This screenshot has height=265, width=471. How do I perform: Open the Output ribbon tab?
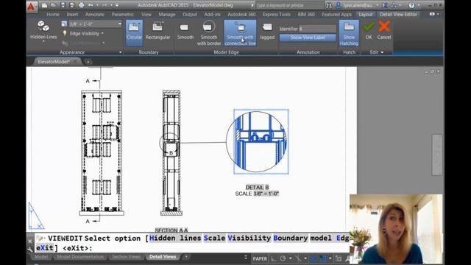[190, 15]
